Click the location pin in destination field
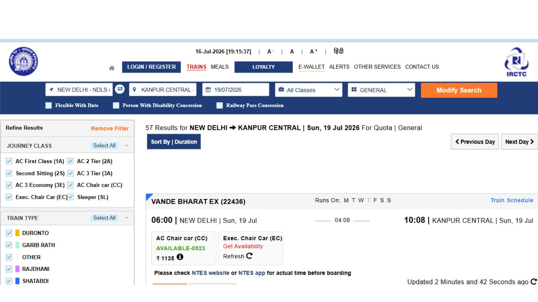This screenshot has height=302, width=538. click(134, 89)
